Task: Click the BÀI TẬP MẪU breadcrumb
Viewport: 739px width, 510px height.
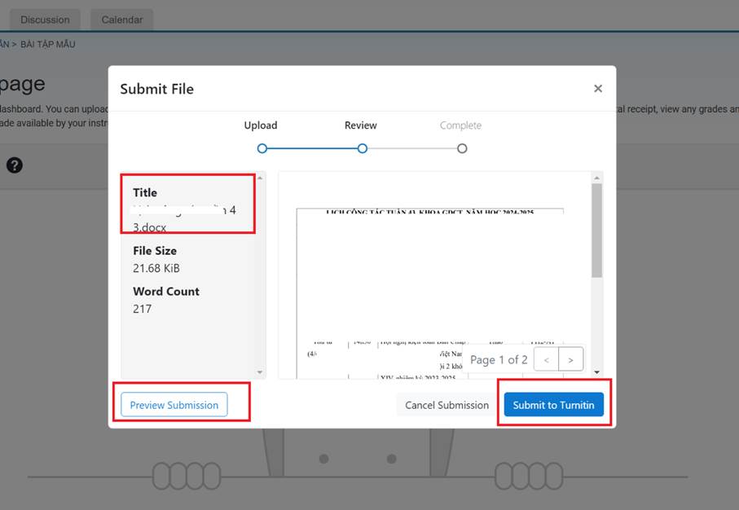Action: (x=48, y=44)
